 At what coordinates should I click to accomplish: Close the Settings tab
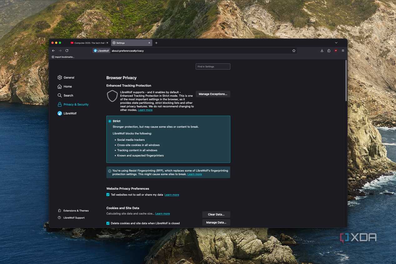(x=149, y=43)
